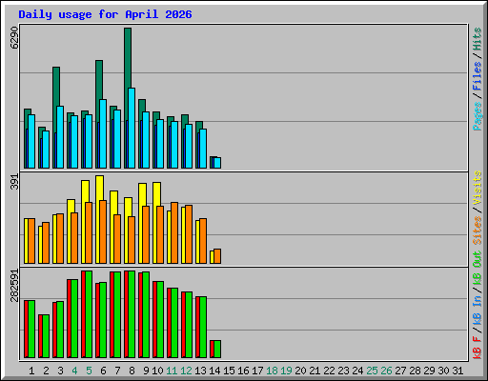This screenshot has height=381, width=488.
Task: Click day label "3" on the x-axis
Action: pyautogui.click(x=60, y=371)
